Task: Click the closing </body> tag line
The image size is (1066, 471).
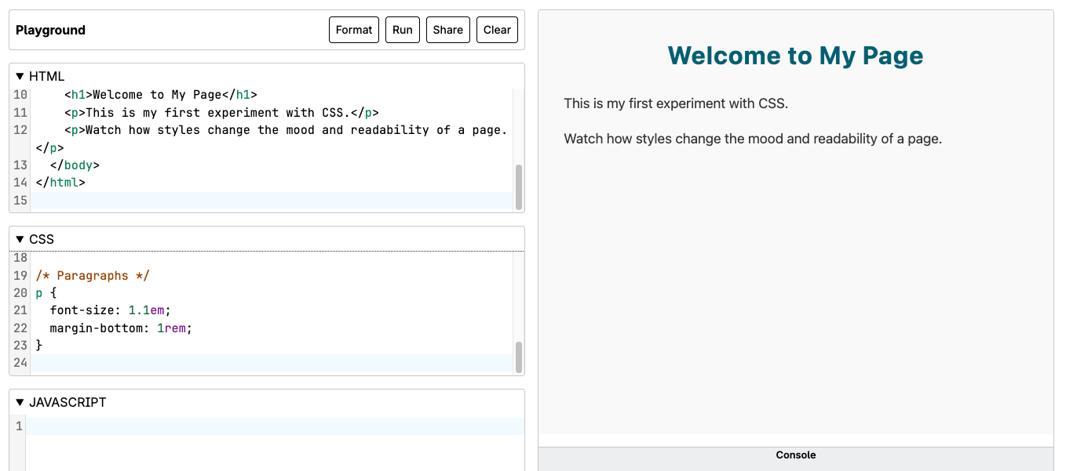Action: pos(75,165)
